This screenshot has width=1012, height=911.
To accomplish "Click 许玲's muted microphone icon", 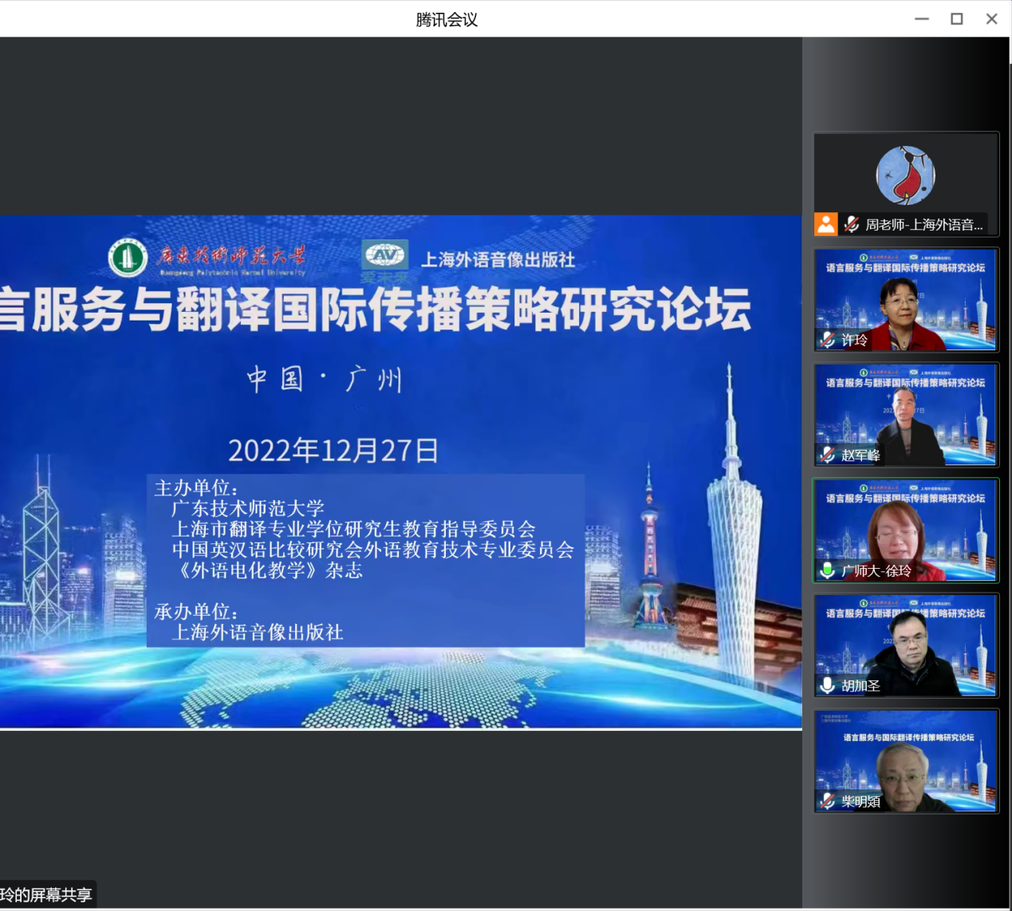I will pyautogui.click(x=828, y=340).
